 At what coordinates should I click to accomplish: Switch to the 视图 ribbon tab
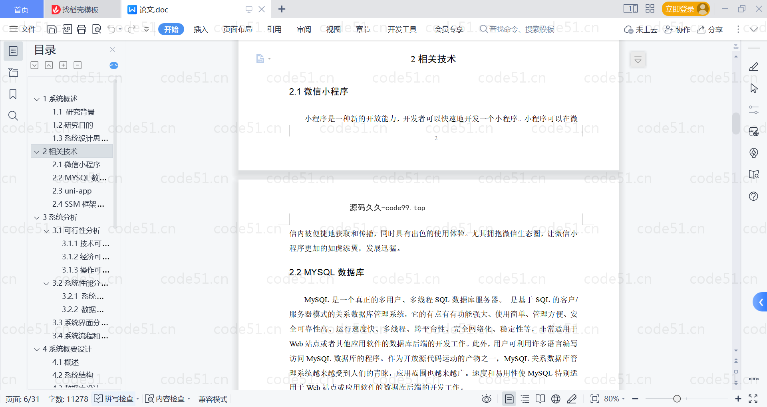pos(334,29)
